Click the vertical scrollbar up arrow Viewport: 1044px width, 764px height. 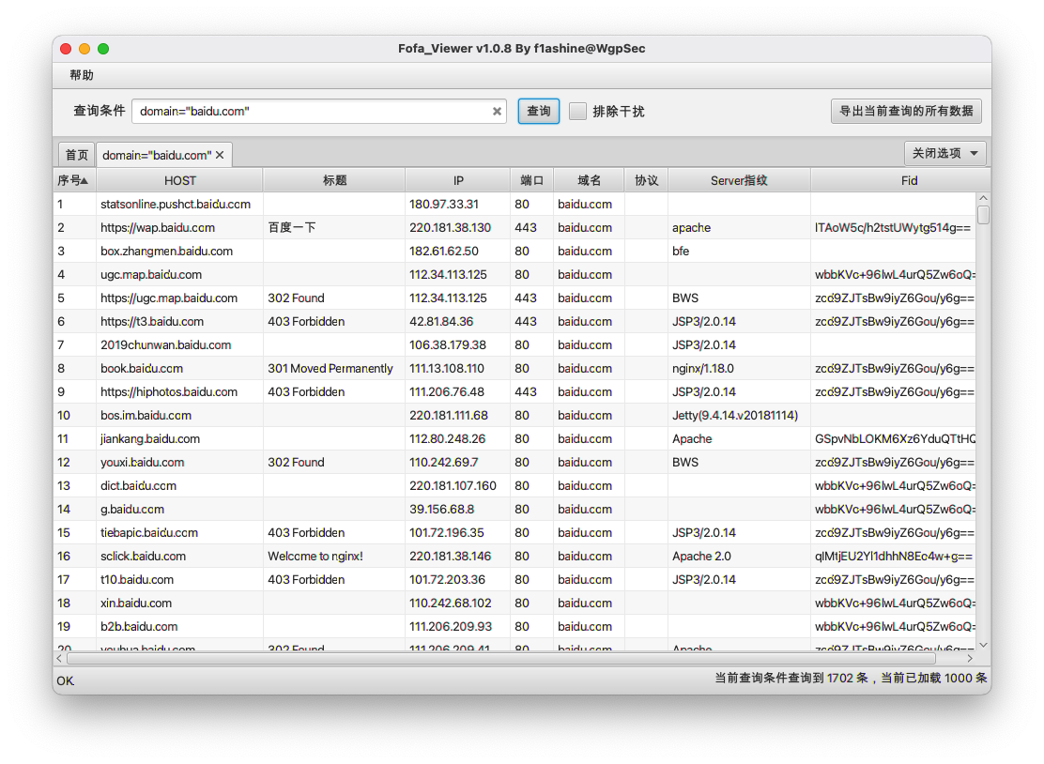pos(983,198)
